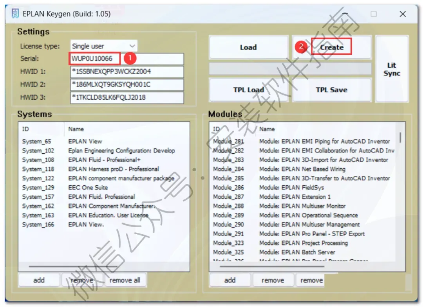423x307 pixels.
Task: Click into the Serial input field
Action: pos(127,59)
